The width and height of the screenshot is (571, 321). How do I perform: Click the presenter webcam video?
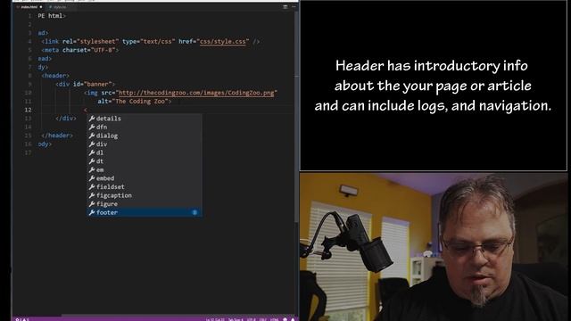pos(434,247)
